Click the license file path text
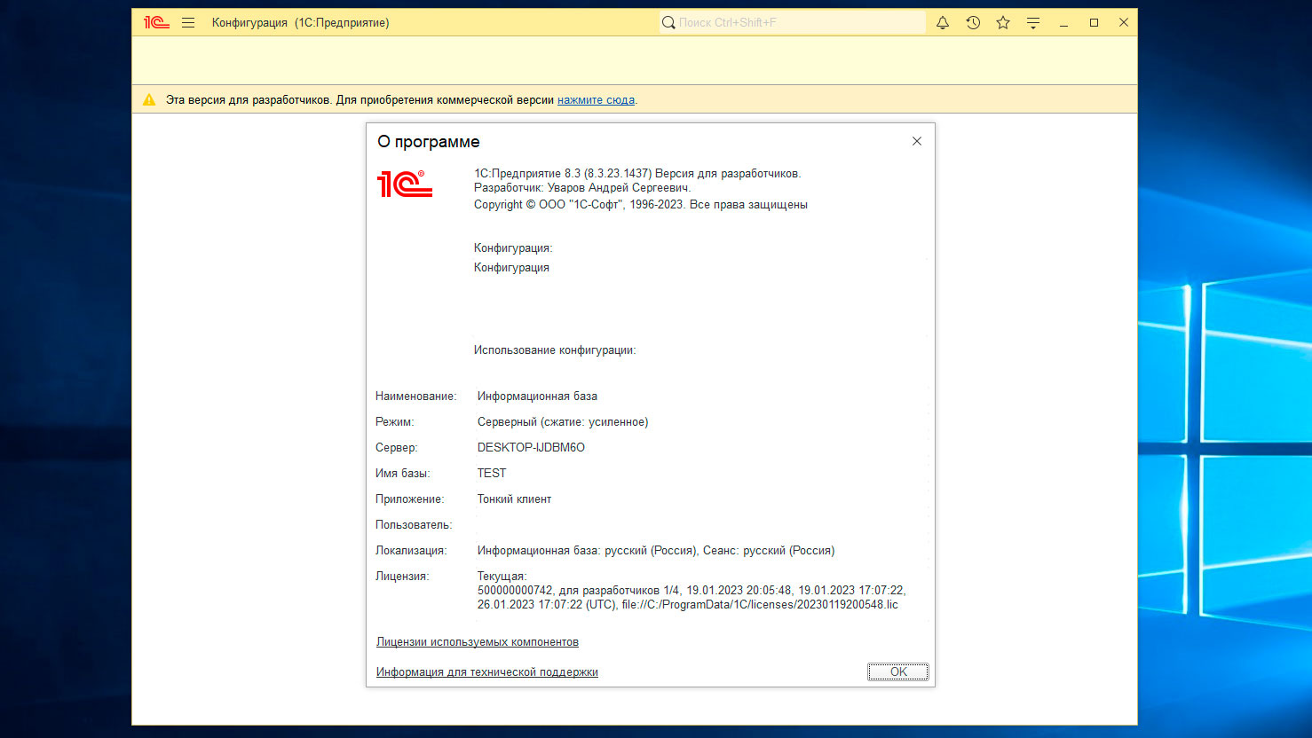 pyautogui.click(x=760, y=604)
